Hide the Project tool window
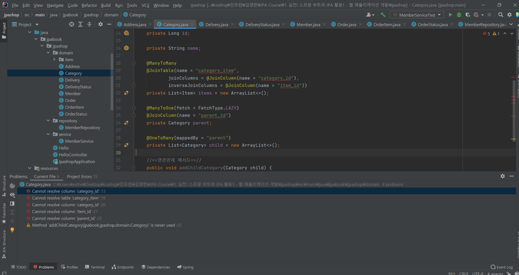The image size is (519, 275). click(109, 24)
